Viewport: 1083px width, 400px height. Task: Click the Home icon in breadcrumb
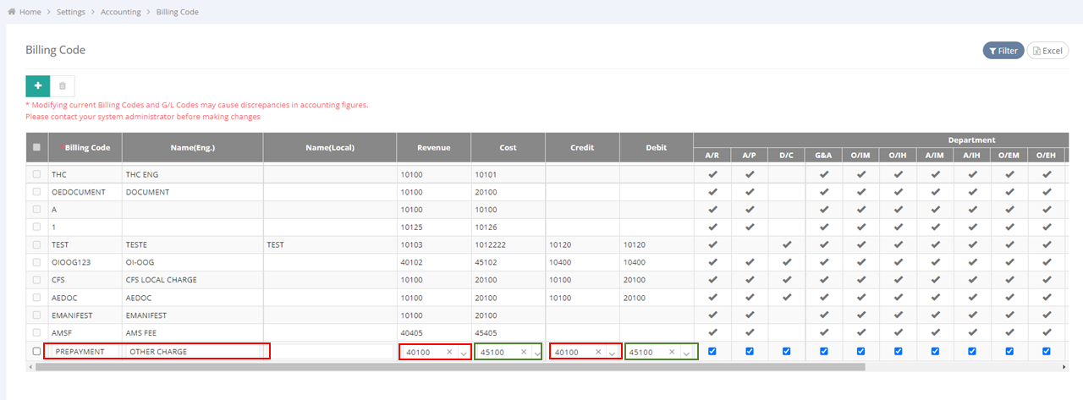12,12
